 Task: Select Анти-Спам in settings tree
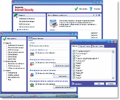click(12, 59)
